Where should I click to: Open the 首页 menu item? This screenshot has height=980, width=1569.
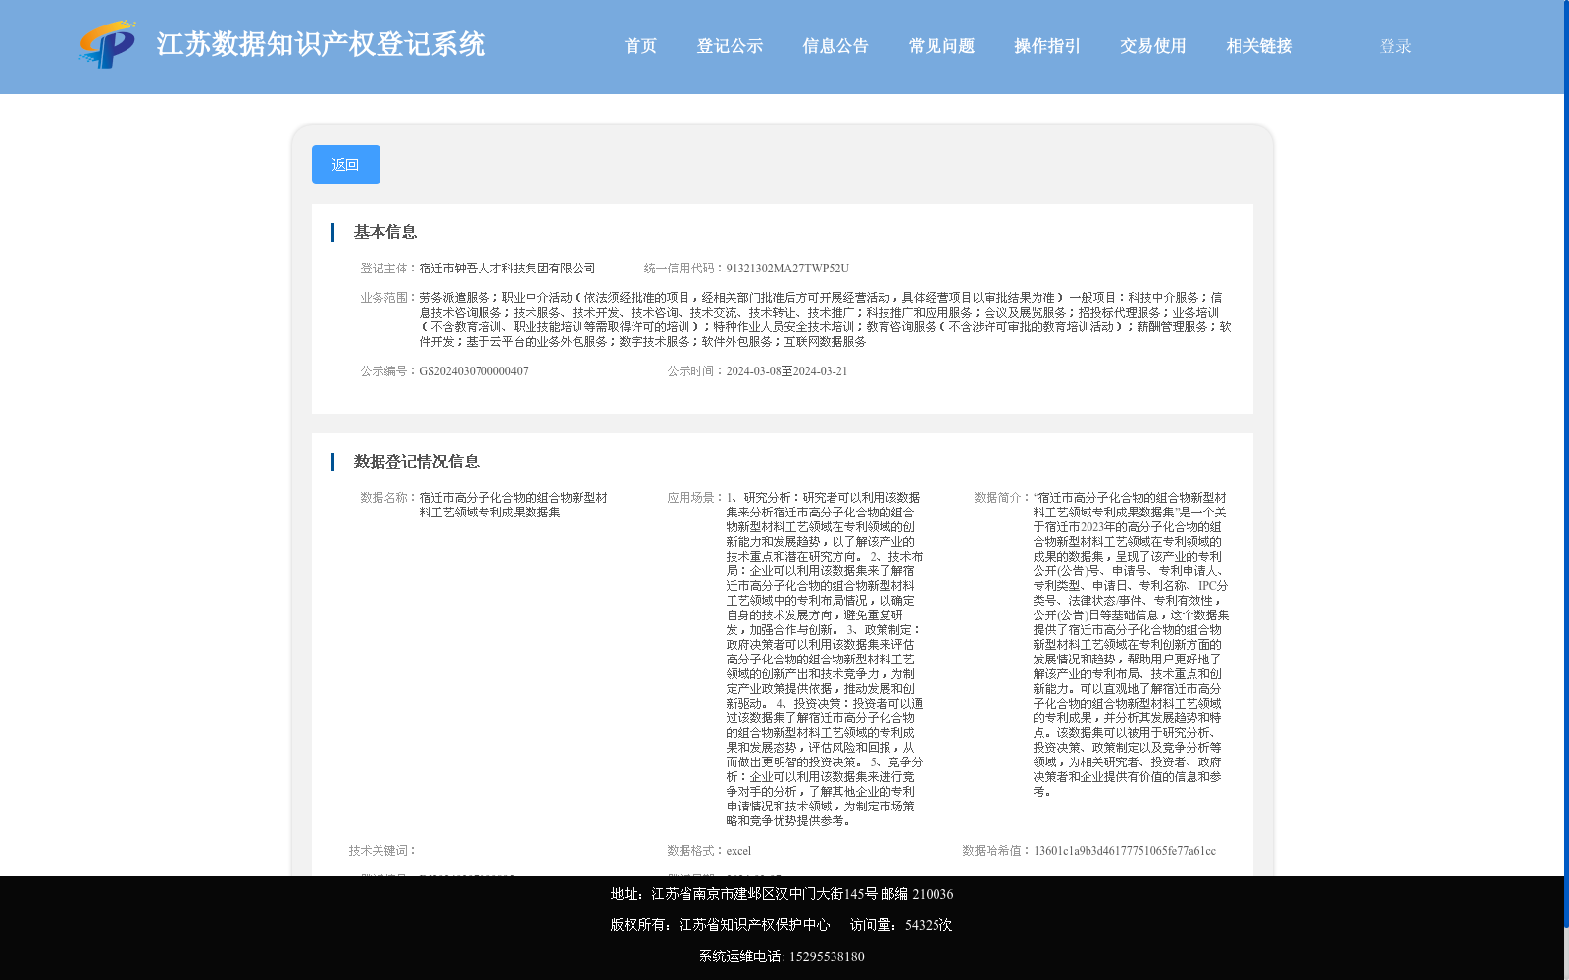point(640,46)
